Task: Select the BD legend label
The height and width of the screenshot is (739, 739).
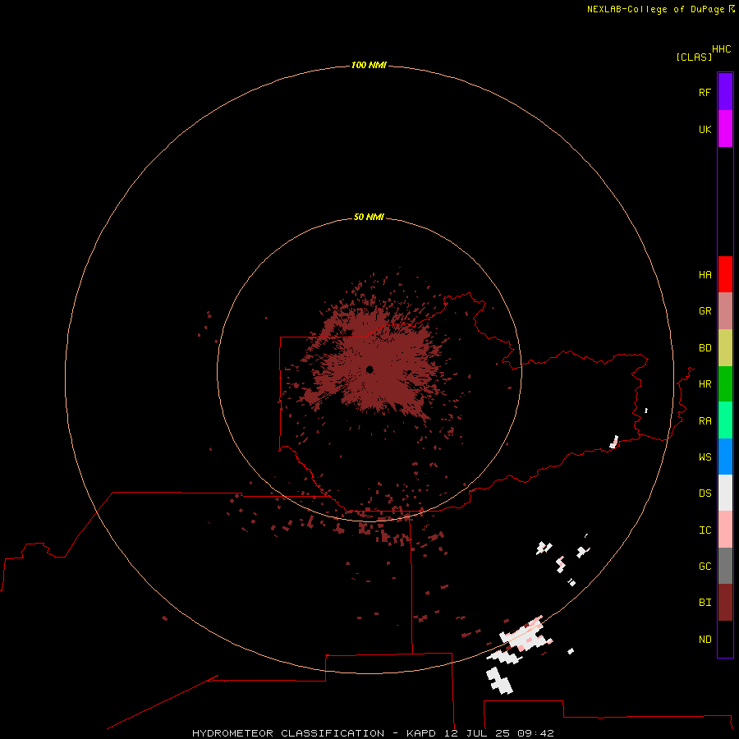Action: (x=705, y=348)
